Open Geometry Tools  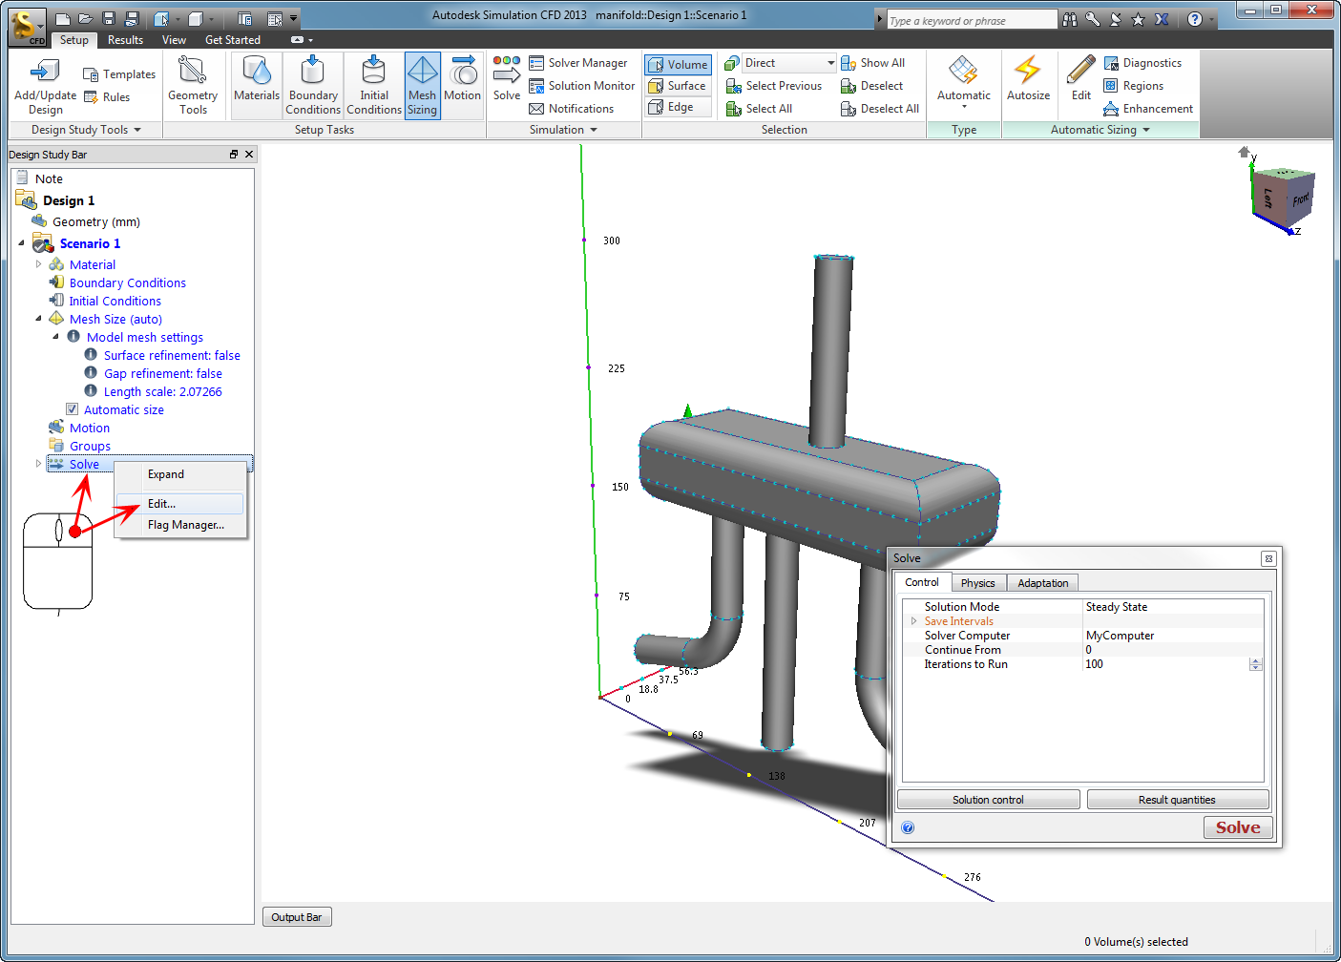click(193, 86)
